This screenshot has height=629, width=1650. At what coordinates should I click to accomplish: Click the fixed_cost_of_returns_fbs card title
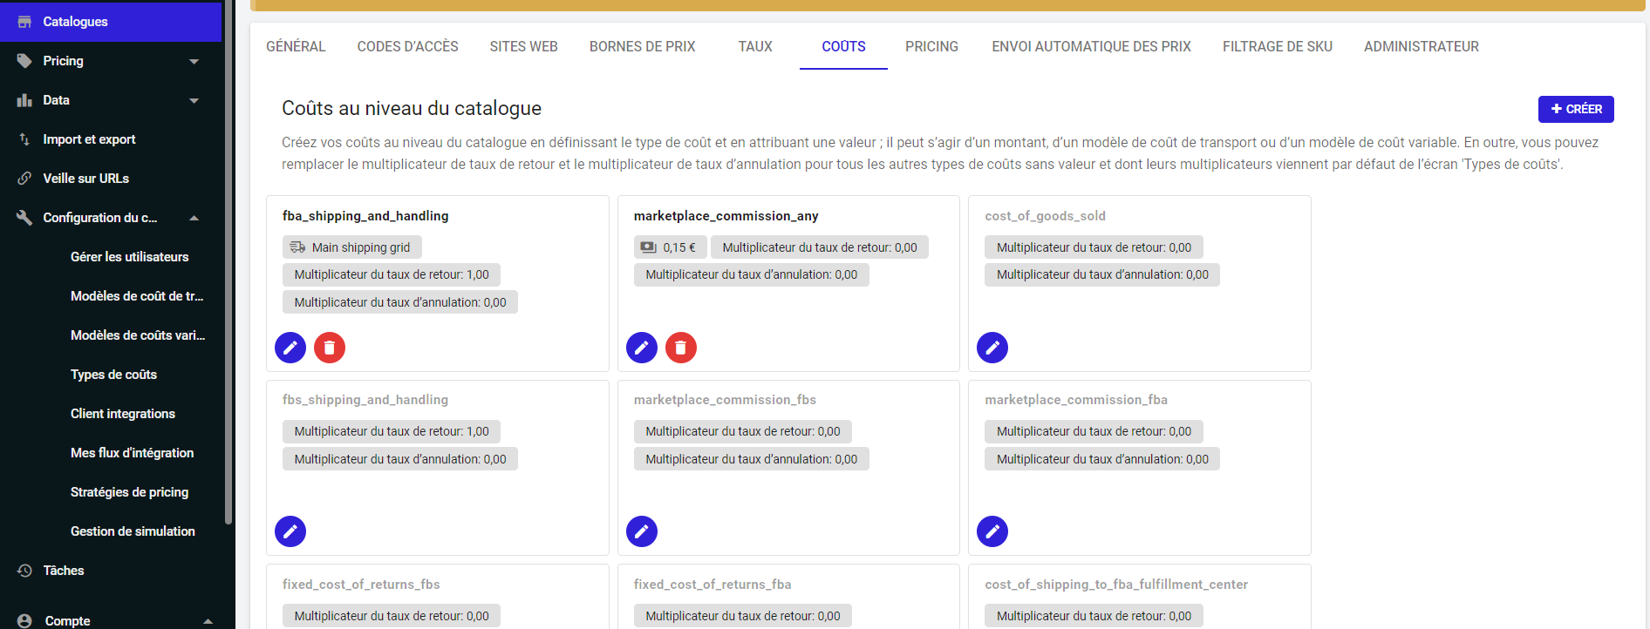pos(361,585)
